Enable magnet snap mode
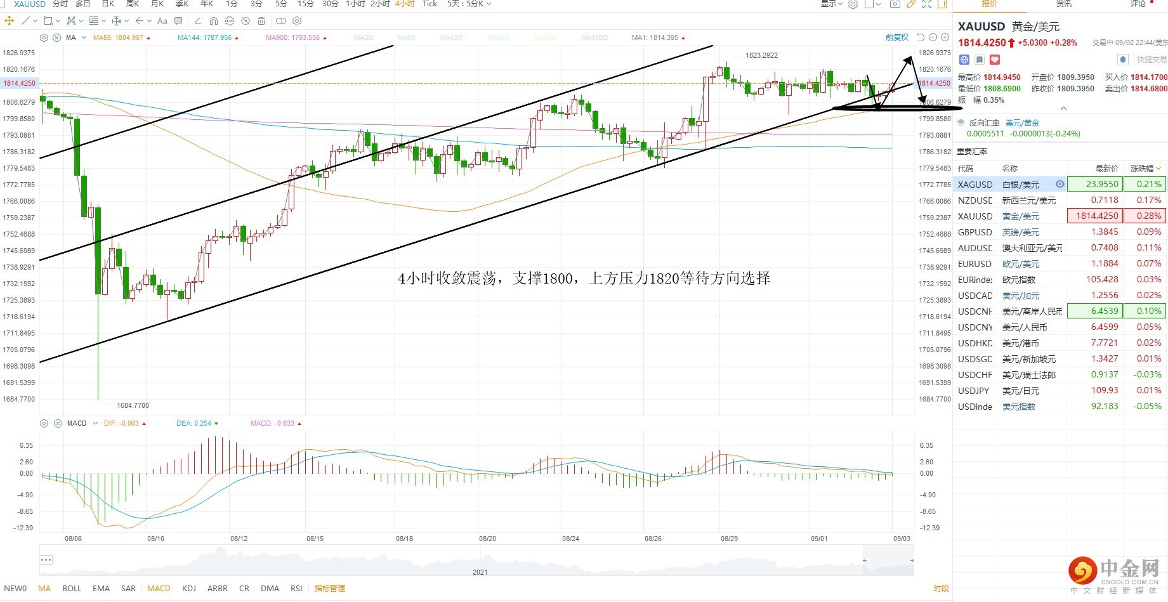 coord(214,21)
